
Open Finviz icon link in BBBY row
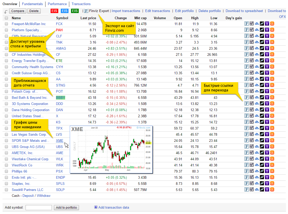coord(247,97)
